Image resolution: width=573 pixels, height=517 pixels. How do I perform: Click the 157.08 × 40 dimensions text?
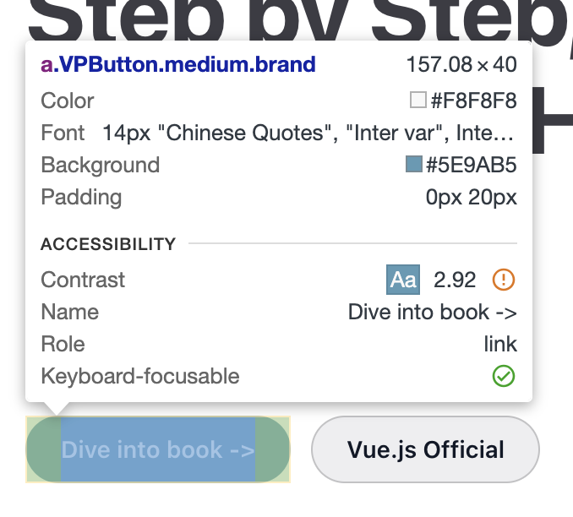tap(461, 65)
